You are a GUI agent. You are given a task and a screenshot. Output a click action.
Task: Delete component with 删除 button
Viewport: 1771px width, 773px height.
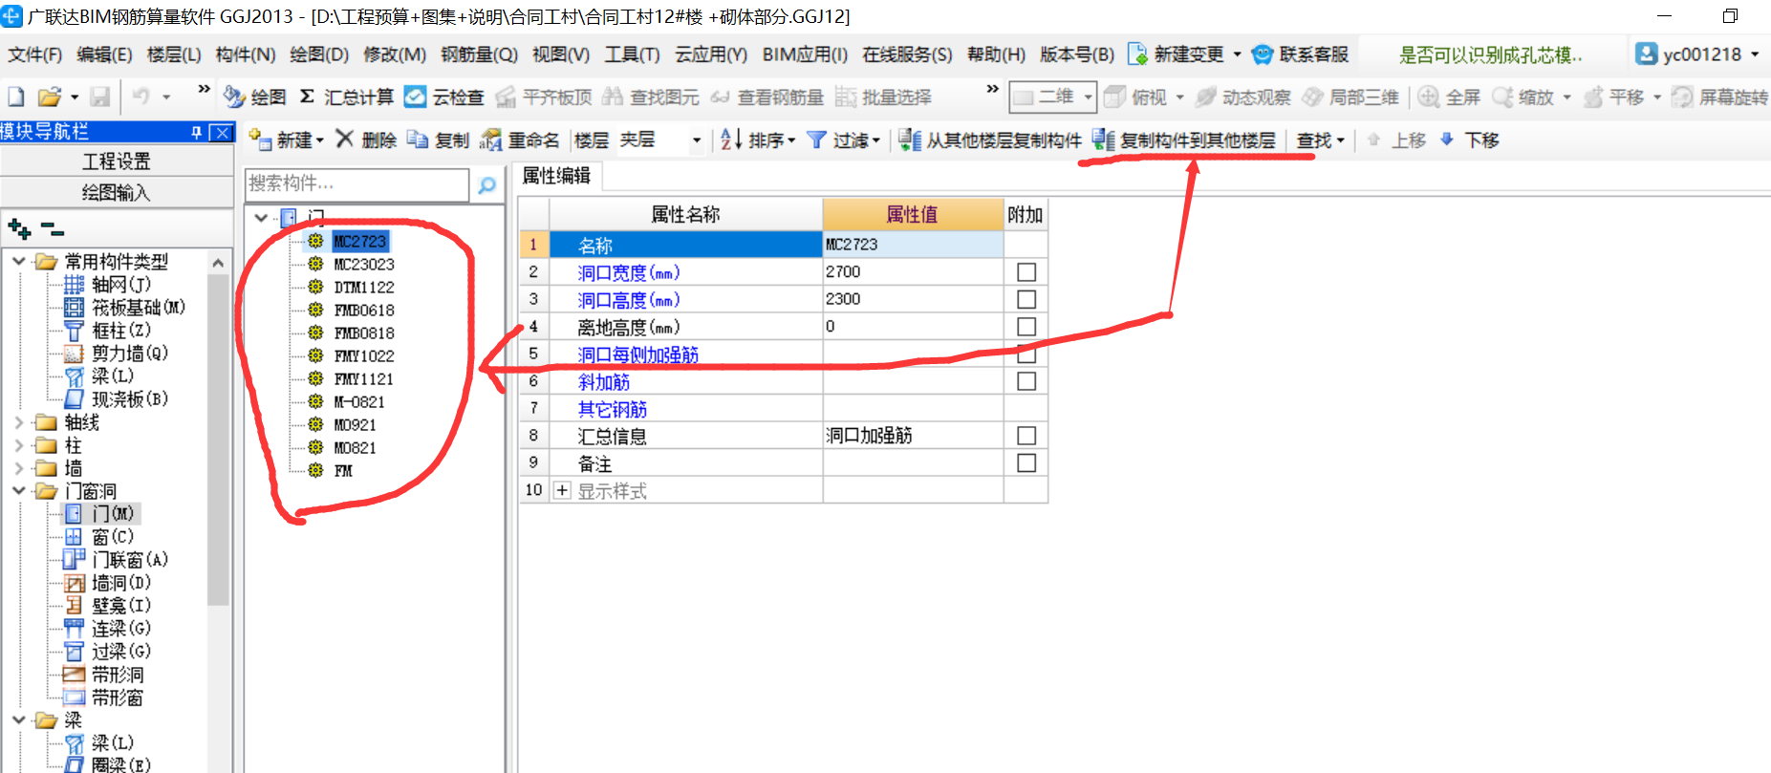click(366, 140)
